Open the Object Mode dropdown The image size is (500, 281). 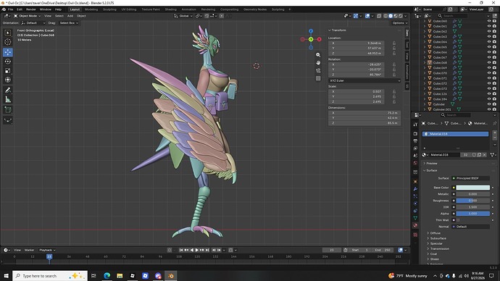27,16
